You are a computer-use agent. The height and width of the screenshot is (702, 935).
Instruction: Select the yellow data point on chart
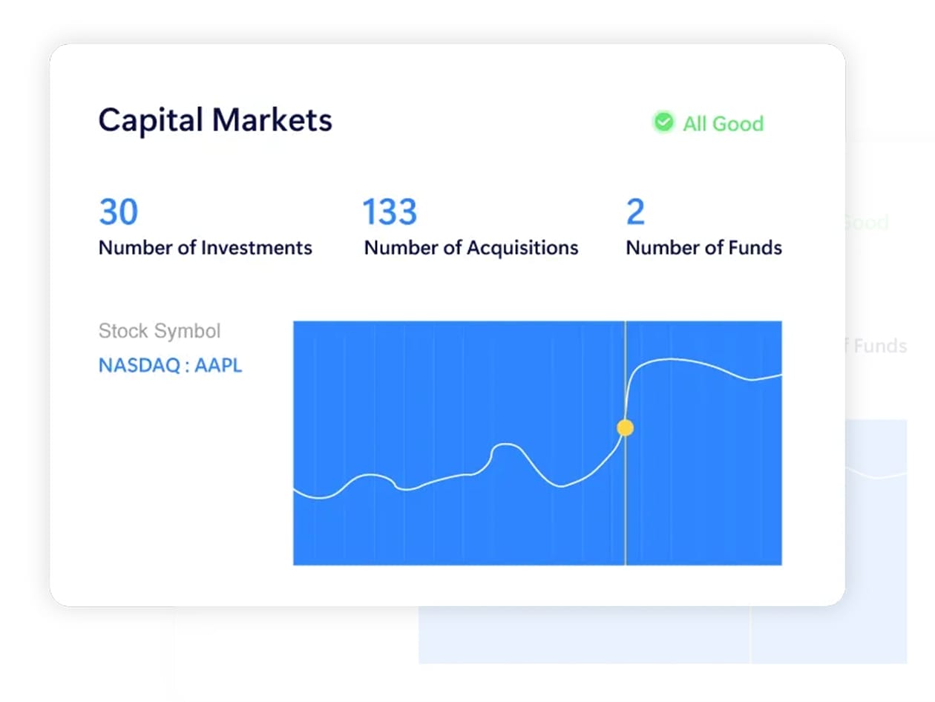pyautogui.click(x=626, y=427)
